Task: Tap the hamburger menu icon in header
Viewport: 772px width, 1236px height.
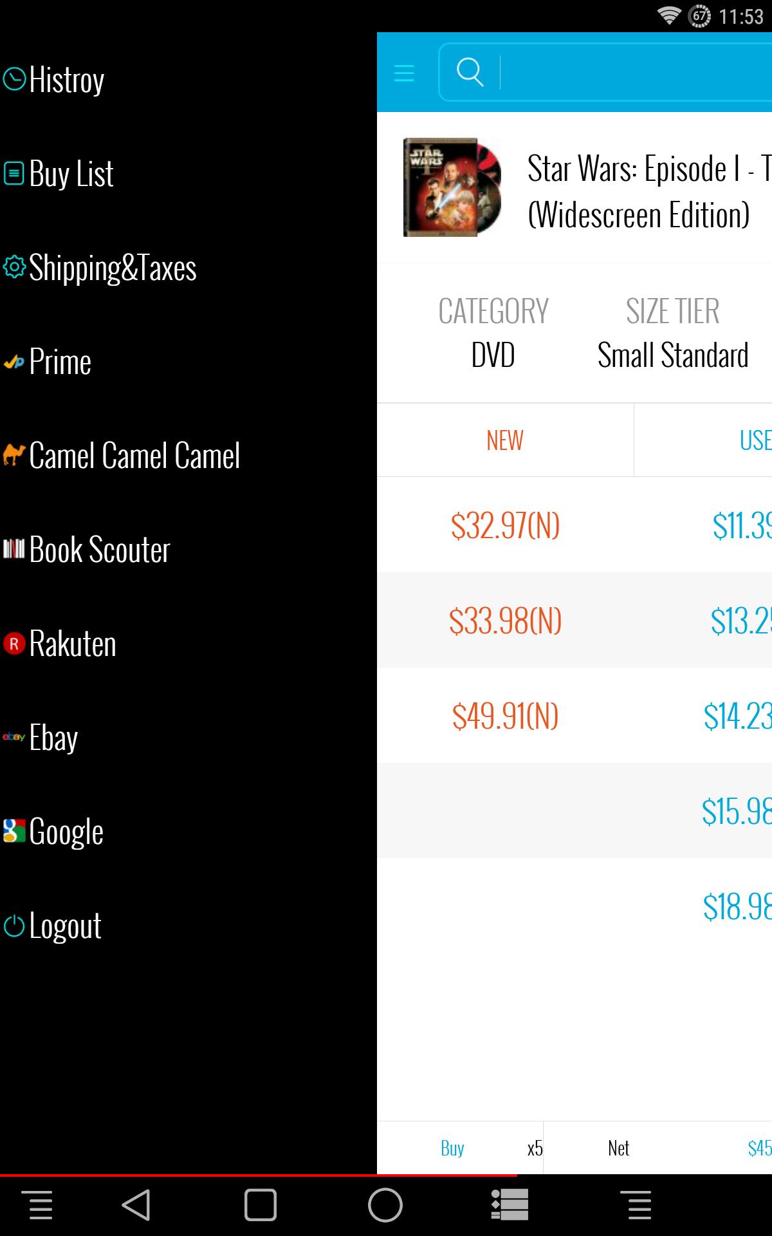Action: click(x=404, y=73)
